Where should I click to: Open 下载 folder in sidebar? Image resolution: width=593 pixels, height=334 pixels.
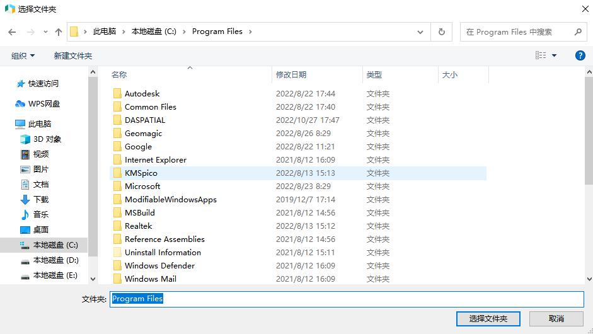point(35,199)
